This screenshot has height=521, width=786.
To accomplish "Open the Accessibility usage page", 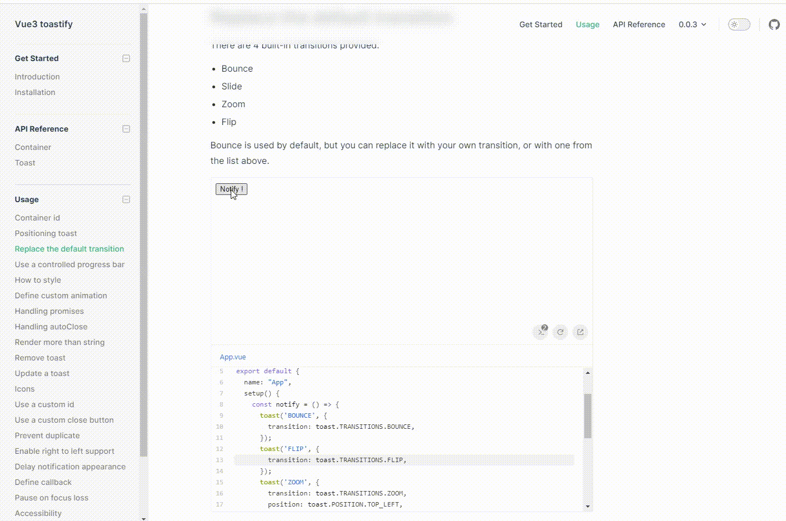I will pyautogui.click(x=38, y=513).
